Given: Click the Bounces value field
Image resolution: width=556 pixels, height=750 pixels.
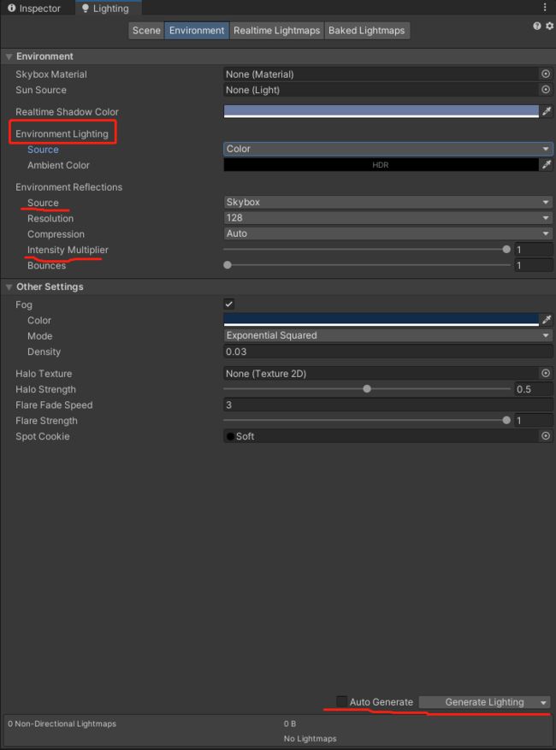Looking at the screenshot, I should pos(534,265).
